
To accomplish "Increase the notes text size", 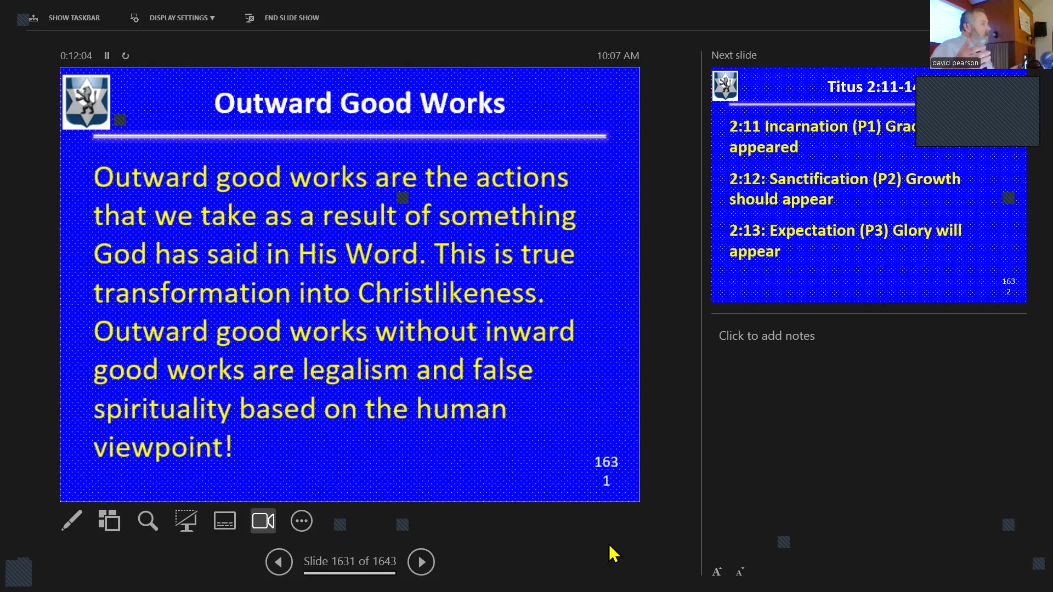I will (x=716, y=571).
